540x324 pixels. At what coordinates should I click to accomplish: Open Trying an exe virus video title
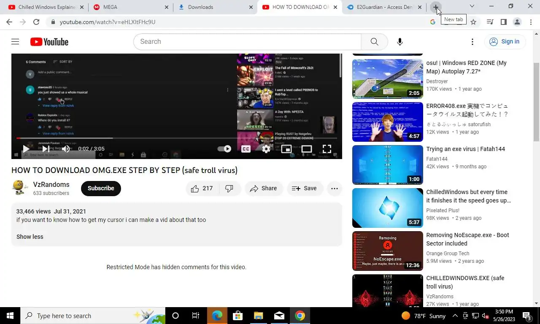(x=465, y=149)
